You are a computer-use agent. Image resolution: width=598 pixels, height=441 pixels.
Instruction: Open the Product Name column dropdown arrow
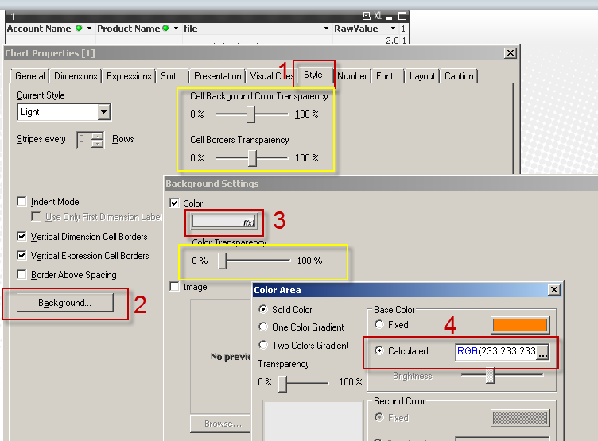click(175, 29)
